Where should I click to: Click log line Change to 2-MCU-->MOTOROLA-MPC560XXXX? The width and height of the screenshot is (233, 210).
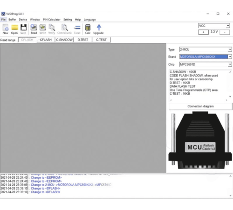56,185
